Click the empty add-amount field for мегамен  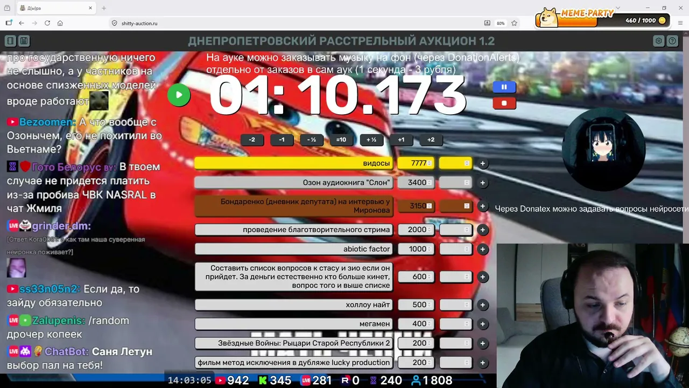[455, 324]
